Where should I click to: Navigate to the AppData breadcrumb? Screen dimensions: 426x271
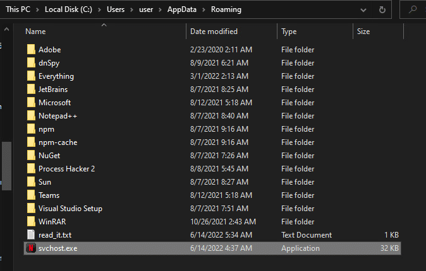(x=182, y=9)
